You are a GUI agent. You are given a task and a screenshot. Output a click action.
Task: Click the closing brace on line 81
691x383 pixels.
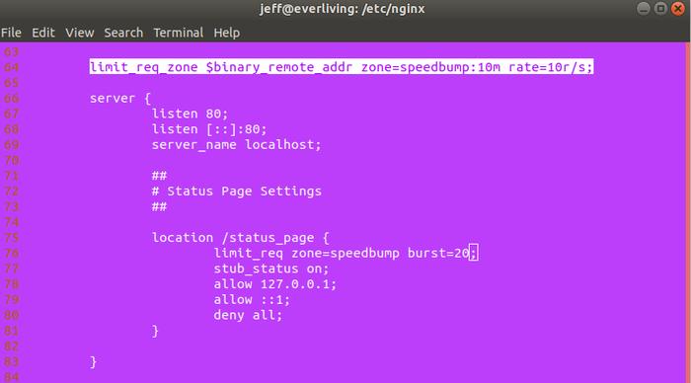pos(155,331)
